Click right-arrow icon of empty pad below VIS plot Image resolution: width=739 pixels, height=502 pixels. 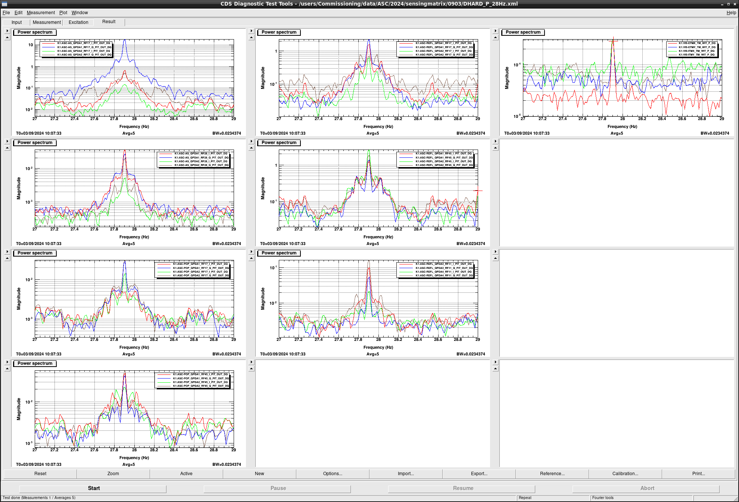pos(496,141)
